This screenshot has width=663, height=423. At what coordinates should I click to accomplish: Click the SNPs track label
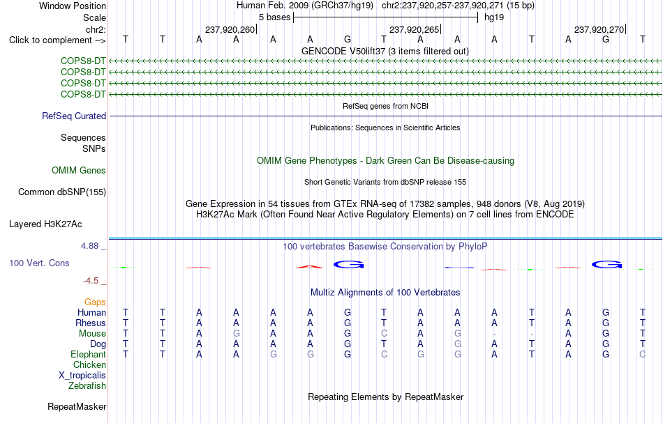pyautogui.click(x=94, y=148)
